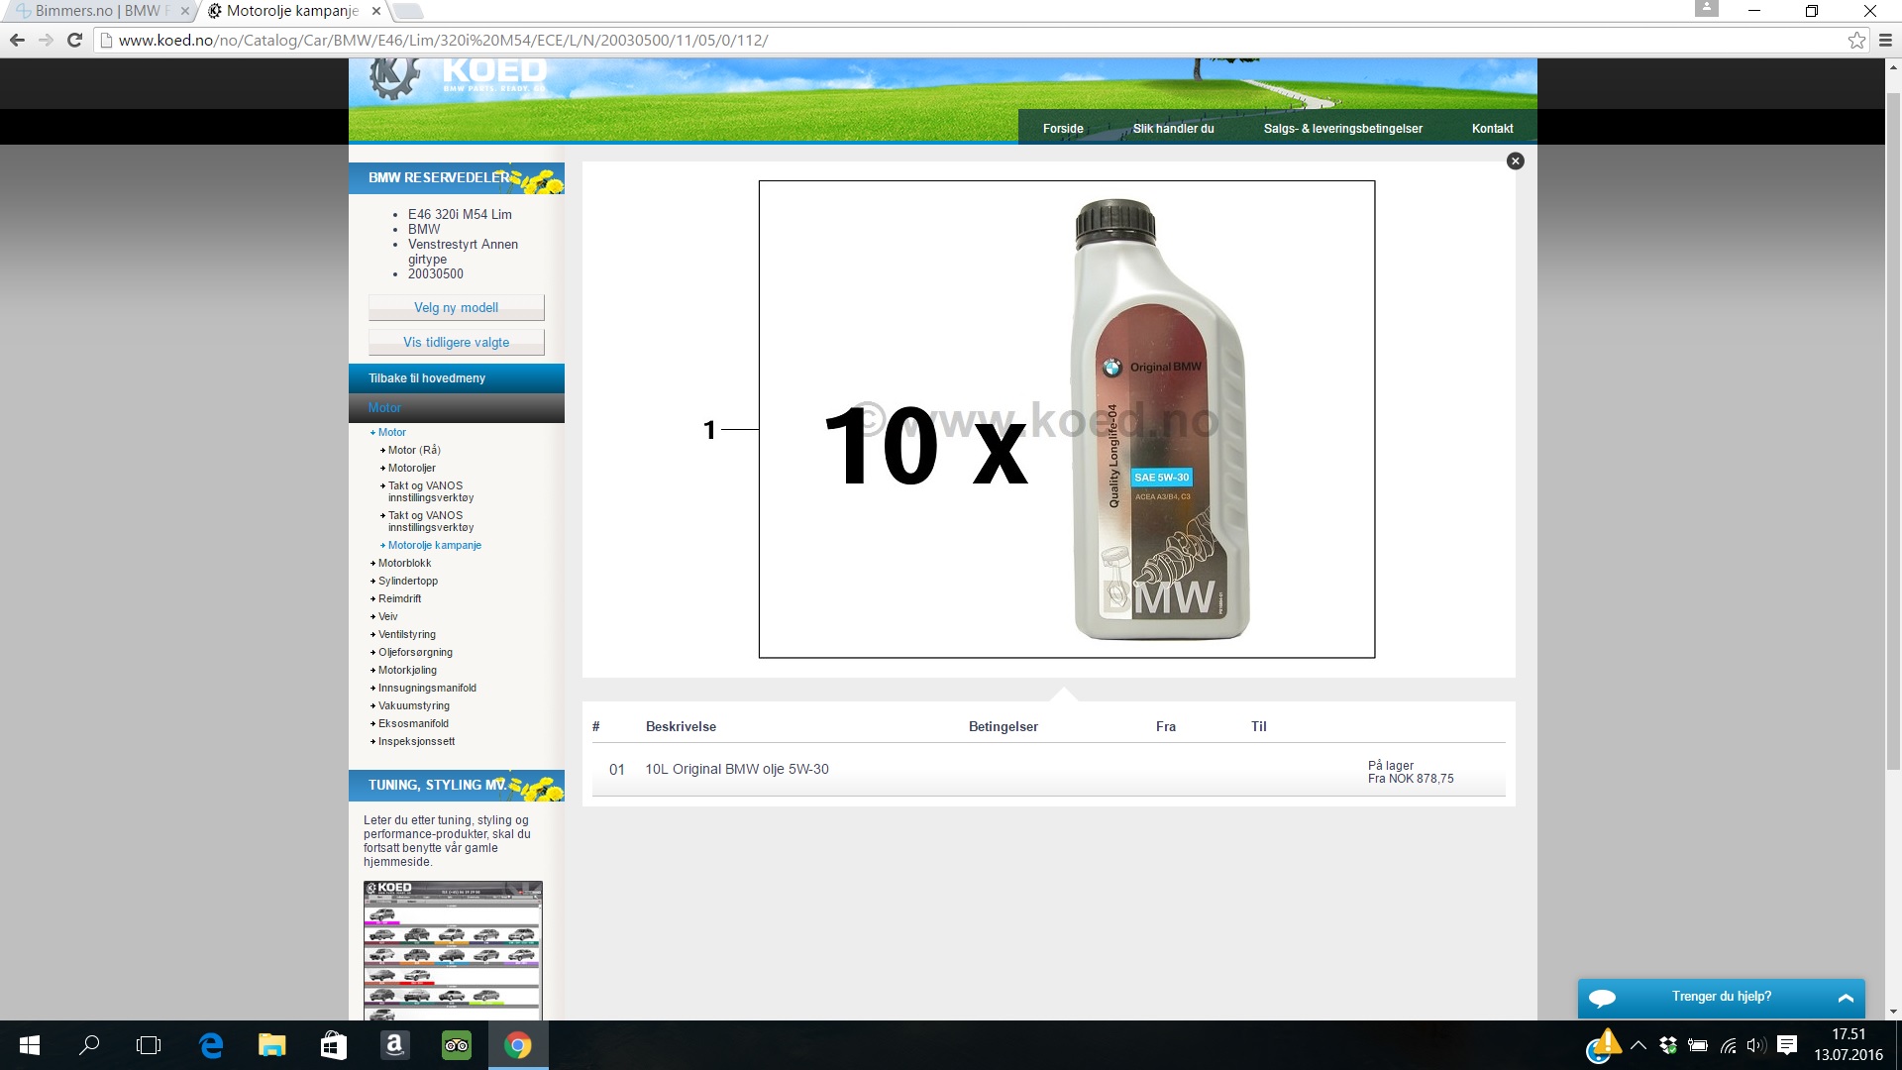Close the Bimmers.no tab
Screen dimensions: 1902x1070
click(x=184, y=11)
